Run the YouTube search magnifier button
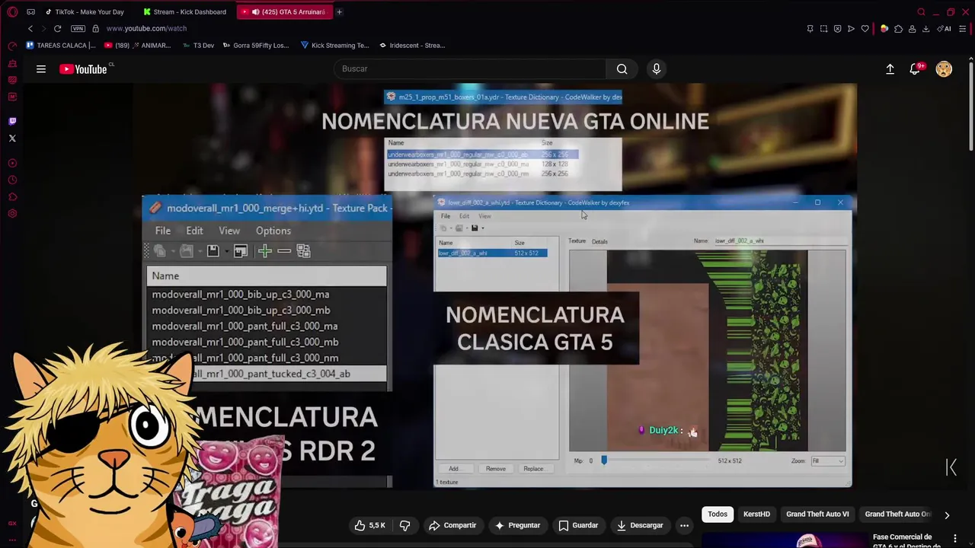This screenshot has height=548, width=975. coord(622,68)
